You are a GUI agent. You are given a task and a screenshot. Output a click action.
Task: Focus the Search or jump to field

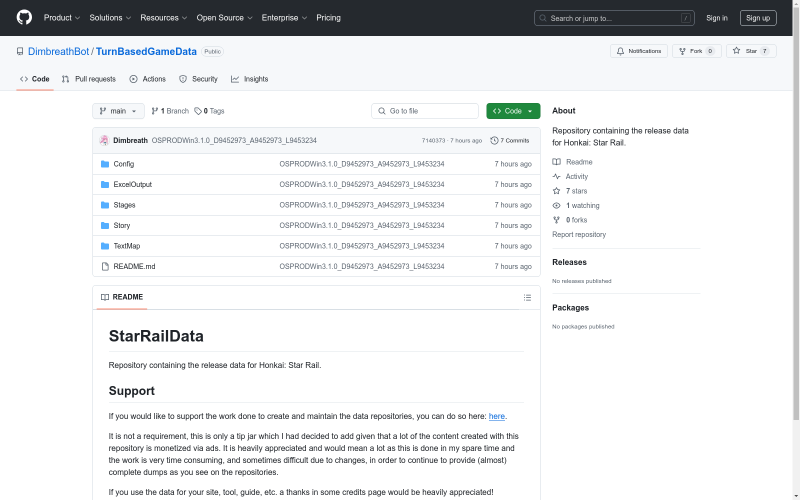[614, 18]
